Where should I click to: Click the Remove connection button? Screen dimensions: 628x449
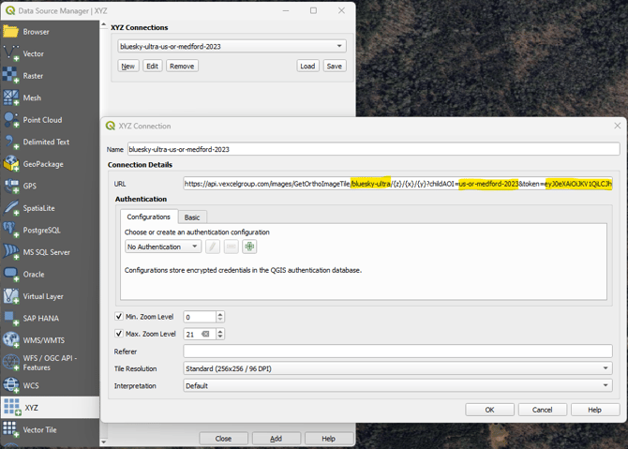tap(182, 67)
